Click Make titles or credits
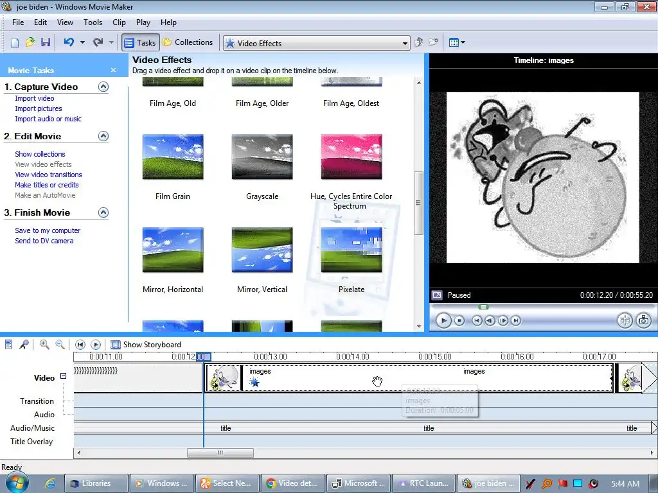The image size is (658, 493). click(46, 185)
